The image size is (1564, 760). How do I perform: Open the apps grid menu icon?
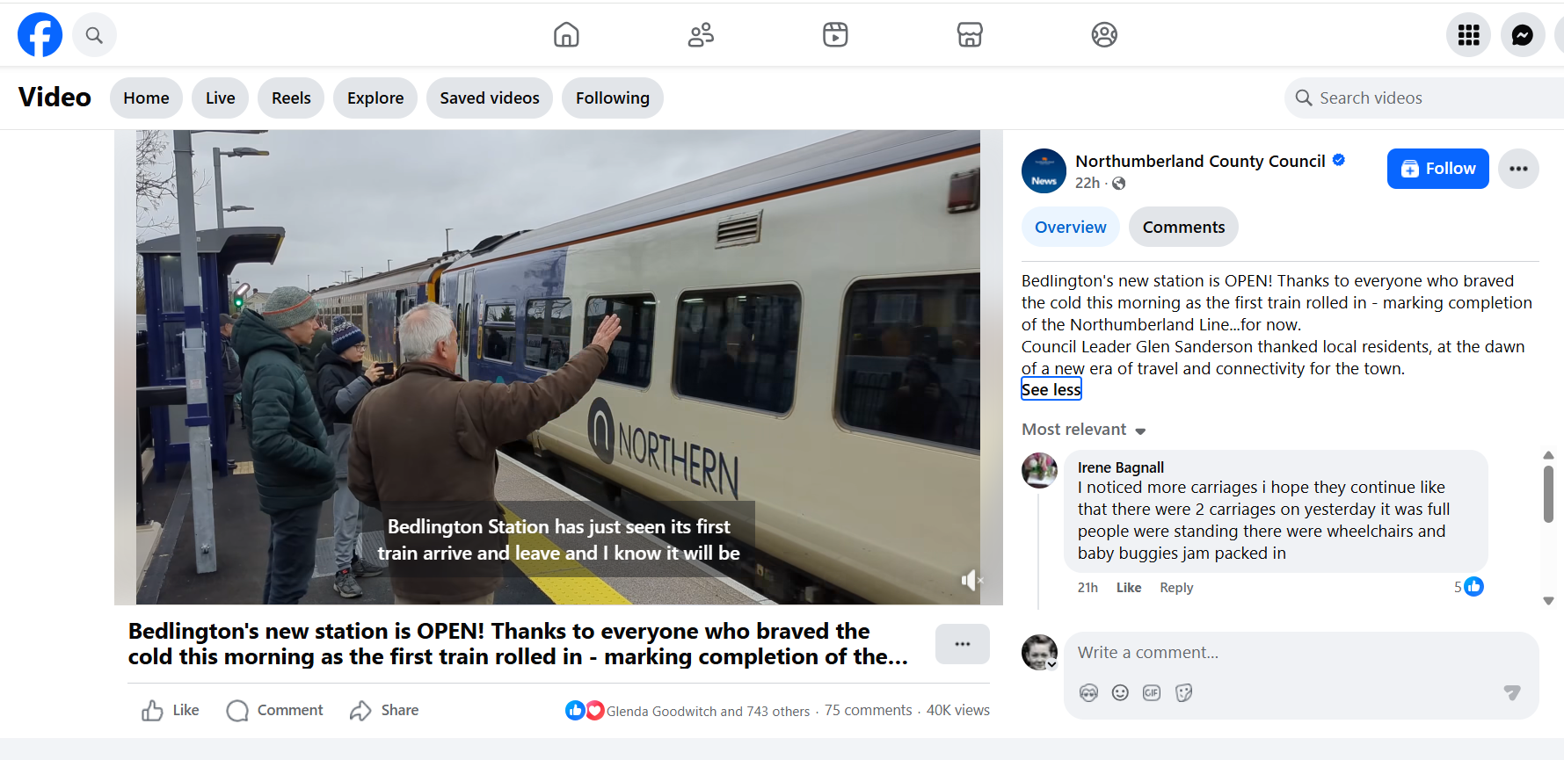point(1468,35)
